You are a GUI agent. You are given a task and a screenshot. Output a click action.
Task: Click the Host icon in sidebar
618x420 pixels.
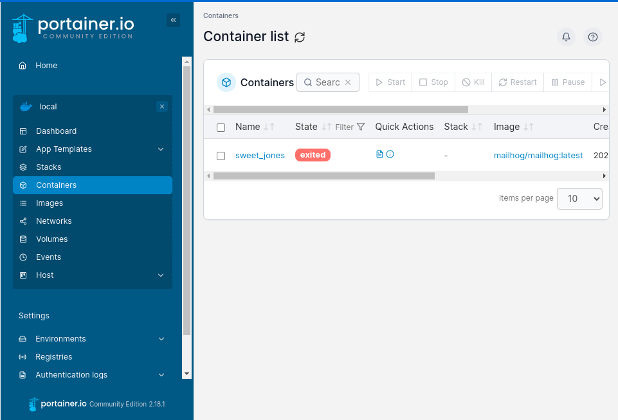click(23, 275)
